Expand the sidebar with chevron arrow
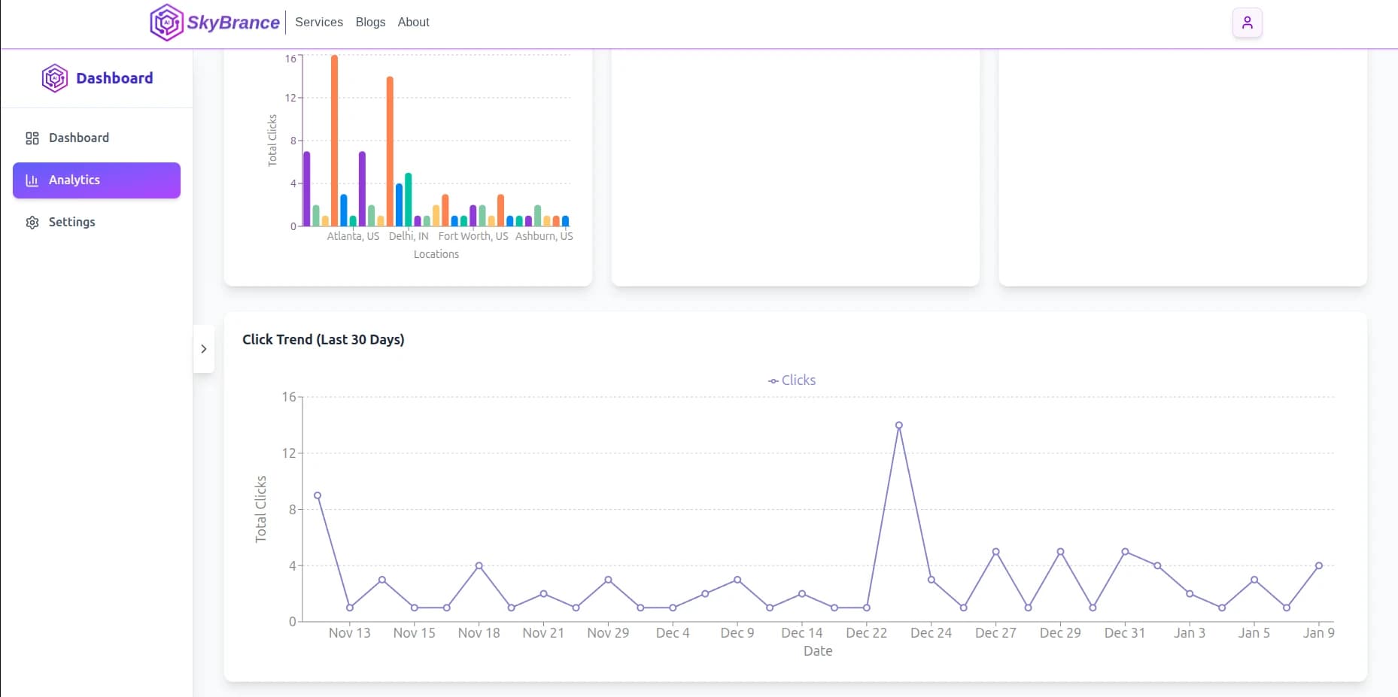The width and height of the screenshot is (1398, 697). 204,349
